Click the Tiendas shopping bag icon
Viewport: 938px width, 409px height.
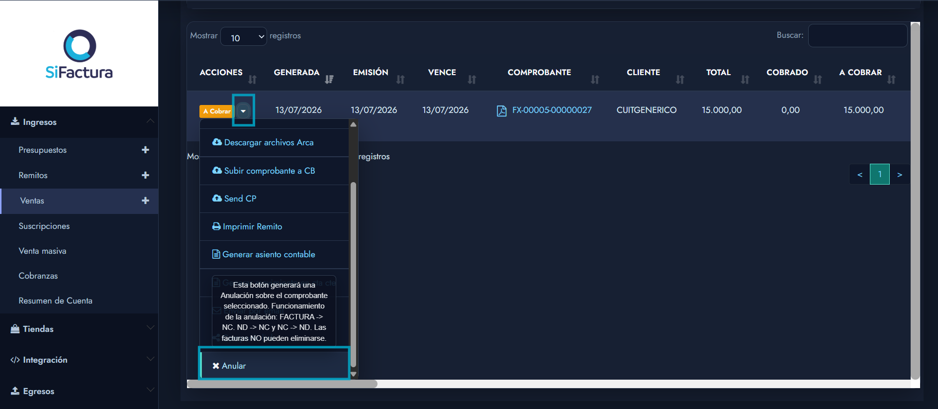pyautogui.click(x=15, y=328)
